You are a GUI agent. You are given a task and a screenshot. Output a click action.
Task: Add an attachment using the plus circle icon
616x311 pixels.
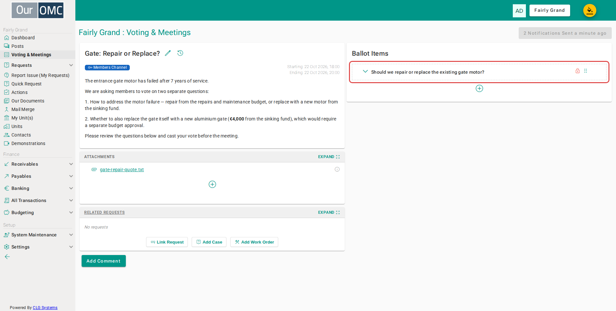212,184
